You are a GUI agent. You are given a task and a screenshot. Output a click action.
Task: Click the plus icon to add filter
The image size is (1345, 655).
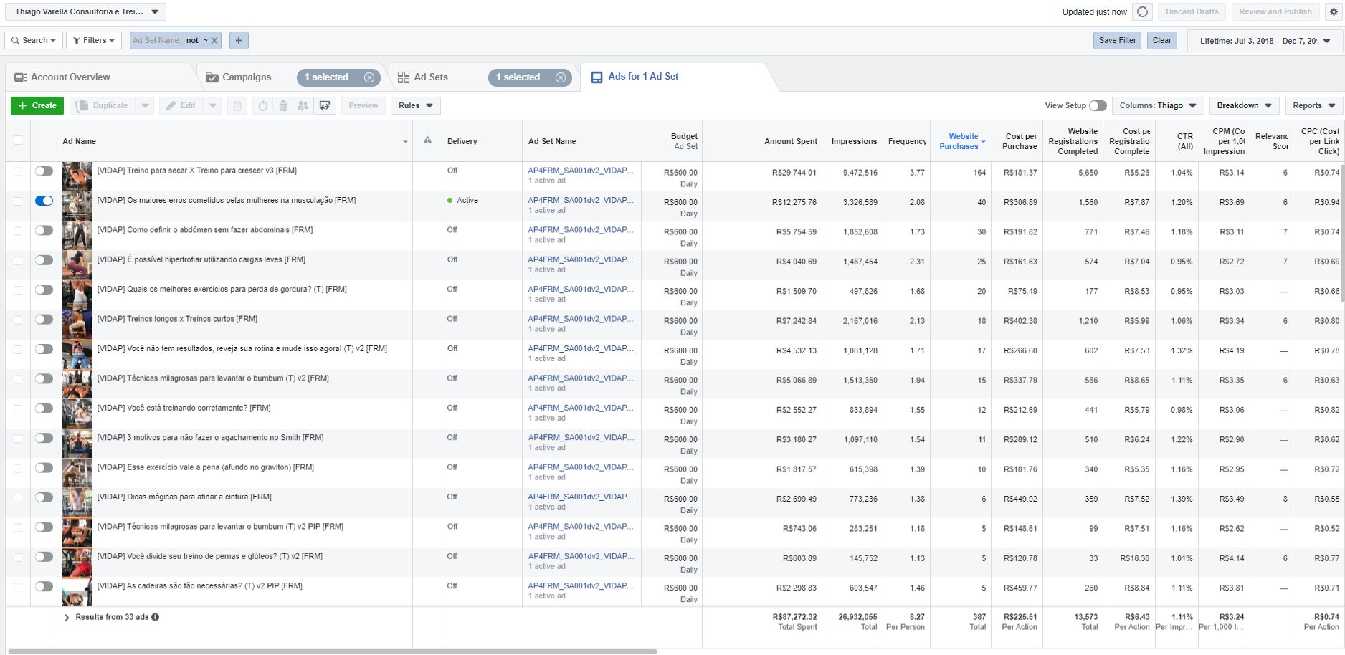239,41
